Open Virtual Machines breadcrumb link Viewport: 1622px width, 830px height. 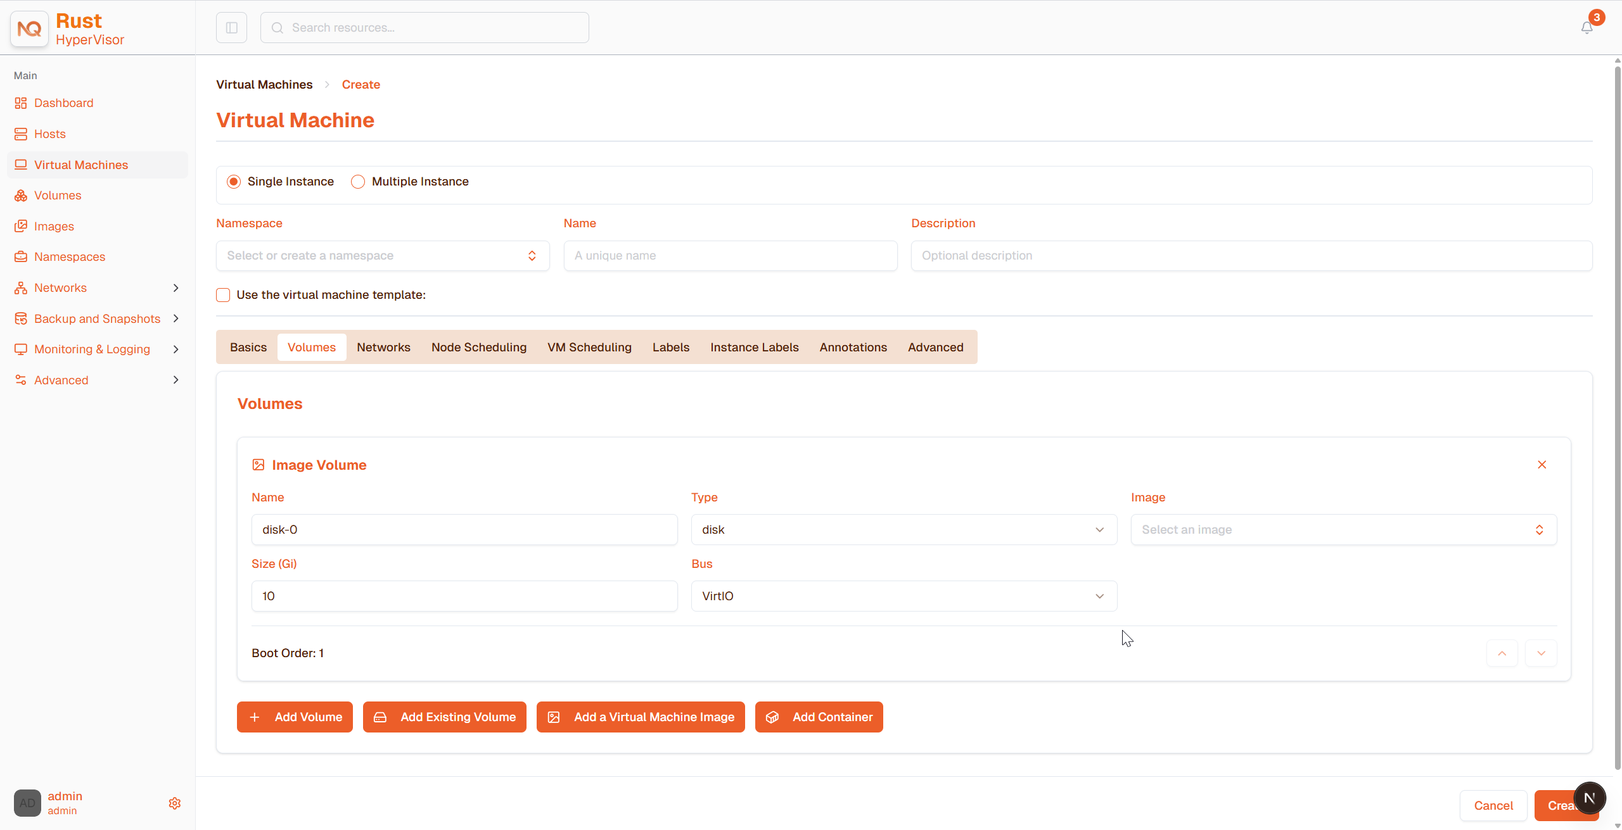click(x=264, y=85)
